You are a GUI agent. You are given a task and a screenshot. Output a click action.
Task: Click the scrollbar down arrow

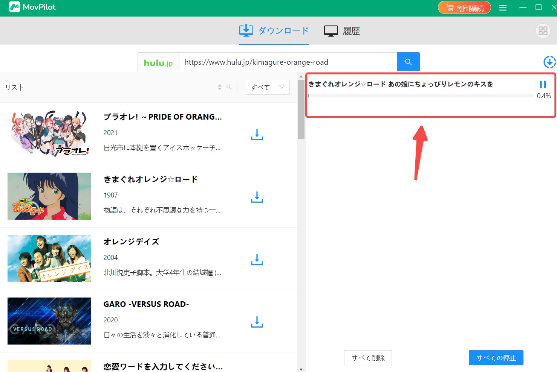coord(301,369)
